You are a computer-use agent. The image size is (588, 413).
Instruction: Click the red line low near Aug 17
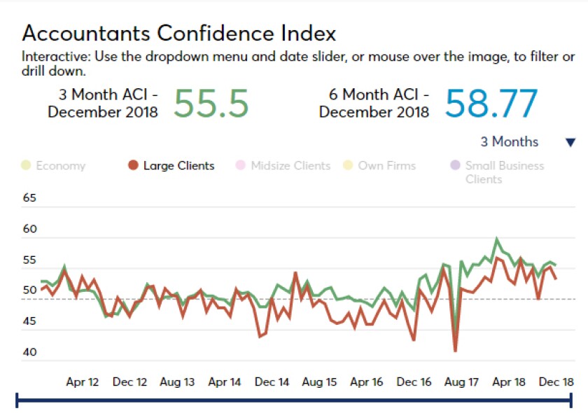(x=455, y=351)
